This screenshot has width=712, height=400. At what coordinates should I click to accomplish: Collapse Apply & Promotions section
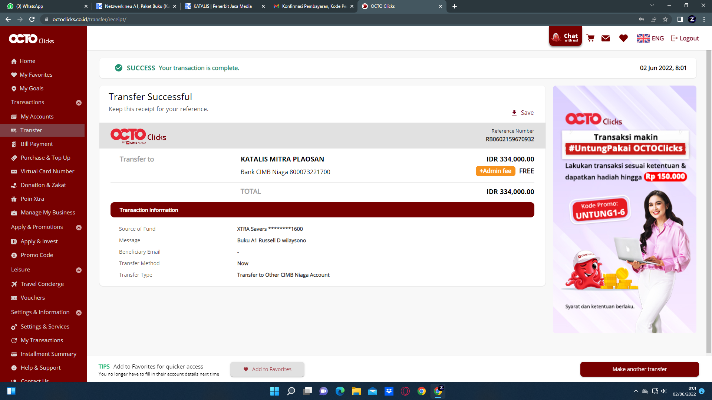tap(79, 227)
